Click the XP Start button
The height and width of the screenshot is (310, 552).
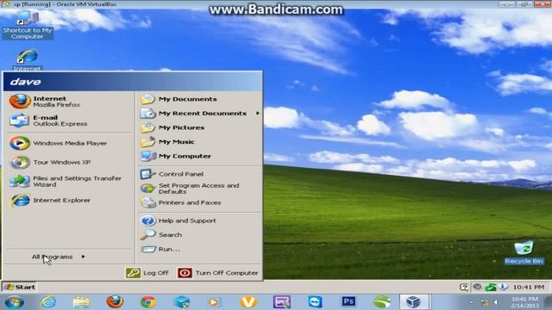[x=20, y=287]
